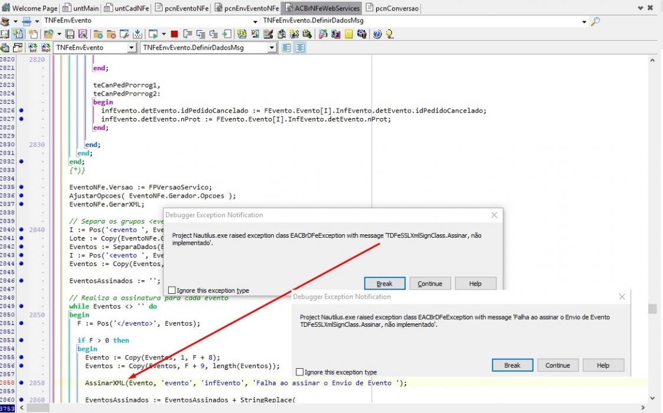
Task: Click the yellow sticky note icon
Action: [348, 34]
